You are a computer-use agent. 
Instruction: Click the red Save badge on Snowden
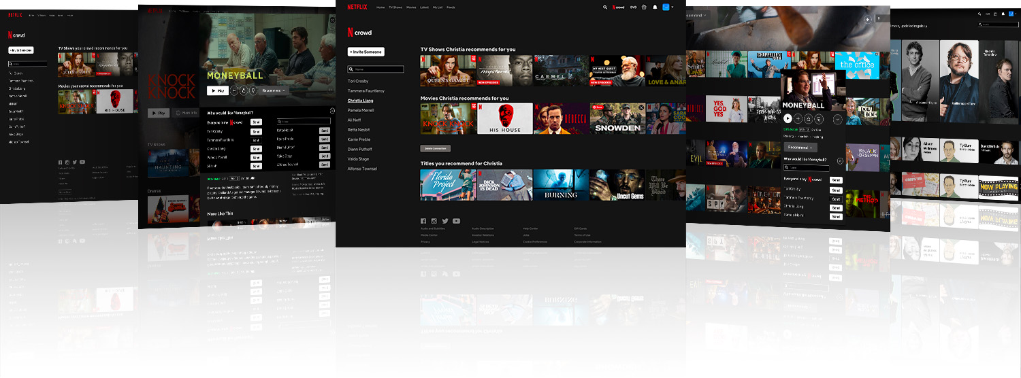pyautogui.click(x=600, y=107)
